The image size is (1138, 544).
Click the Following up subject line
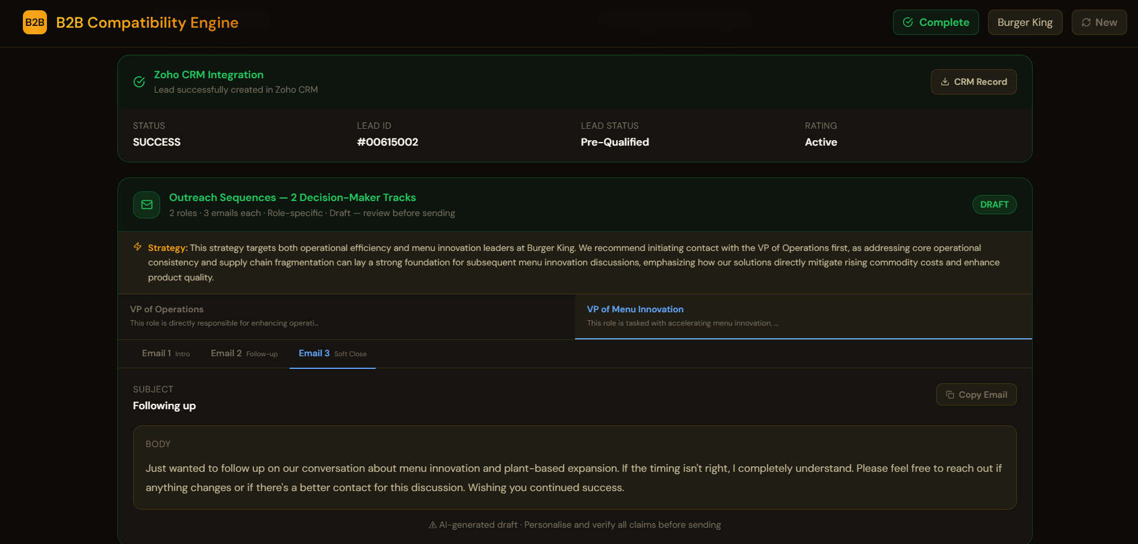164,406
